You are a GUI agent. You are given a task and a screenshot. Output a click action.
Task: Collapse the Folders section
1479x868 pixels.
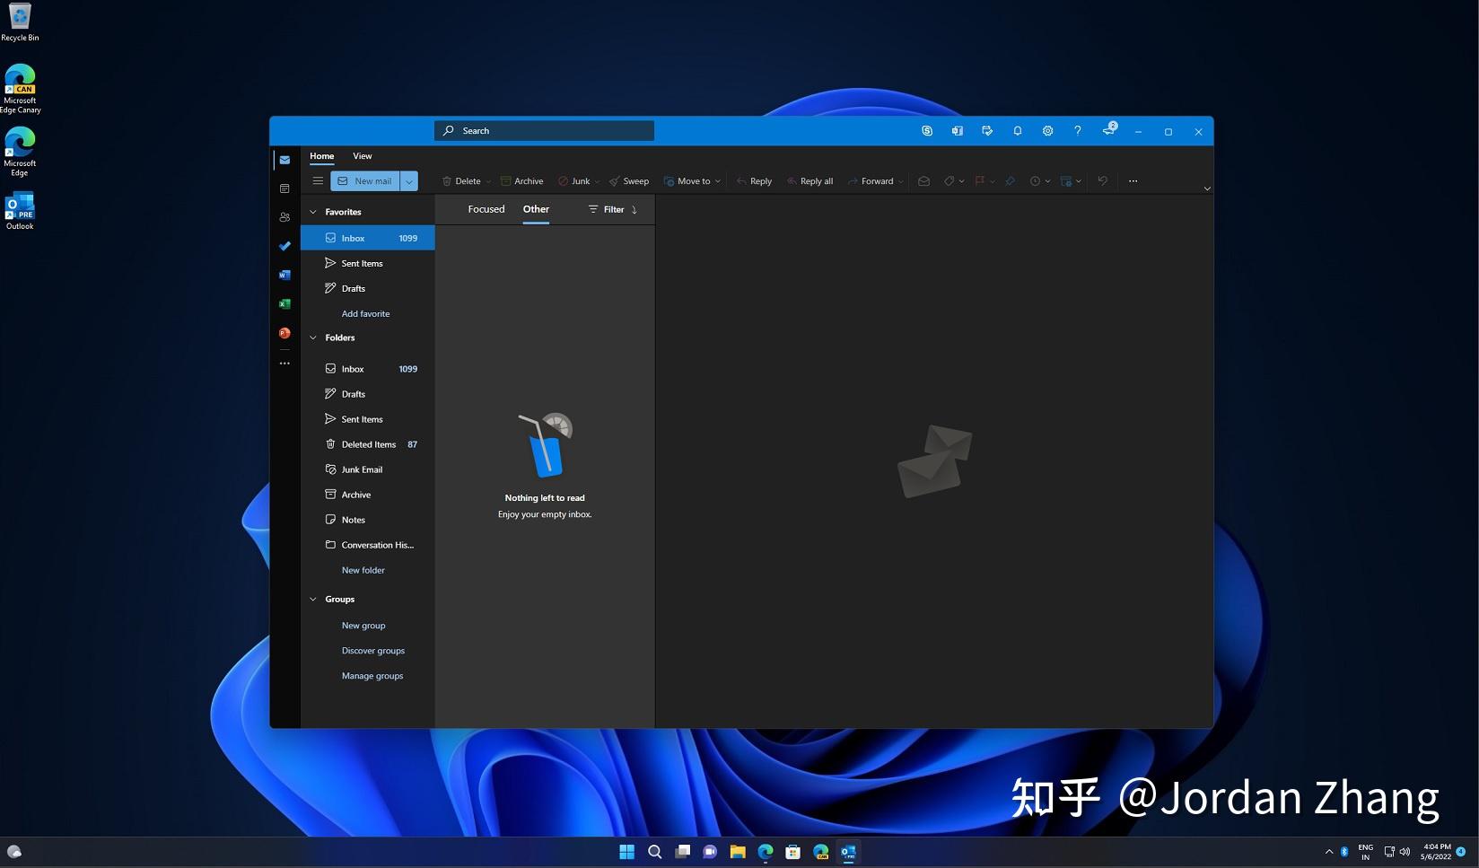313,338
